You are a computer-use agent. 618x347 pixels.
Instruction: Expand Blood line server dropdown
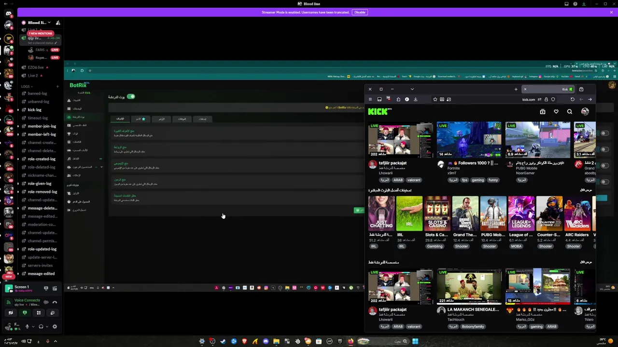[49, 23]
